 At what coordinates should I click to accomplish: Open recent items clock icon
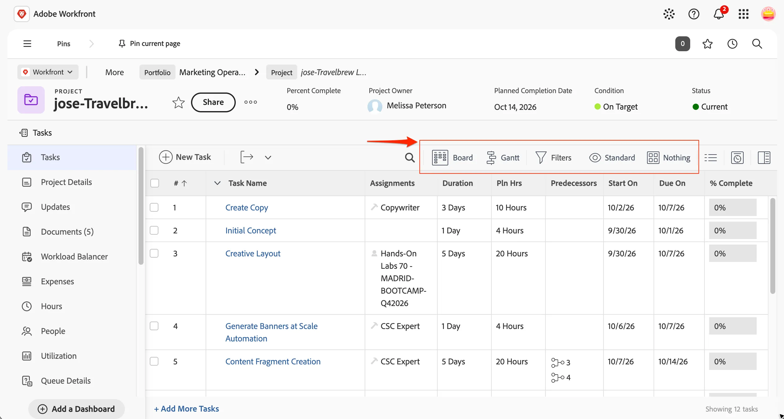[x=732, y=44]
